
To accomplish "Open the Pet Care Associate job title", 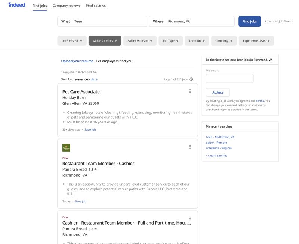I will (81, 92).
